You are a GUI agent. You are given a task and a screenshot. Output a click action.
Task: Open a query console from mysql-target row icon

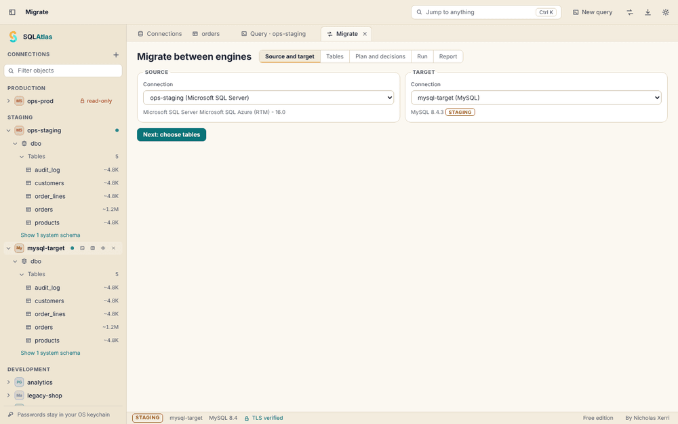click(82, 248)
